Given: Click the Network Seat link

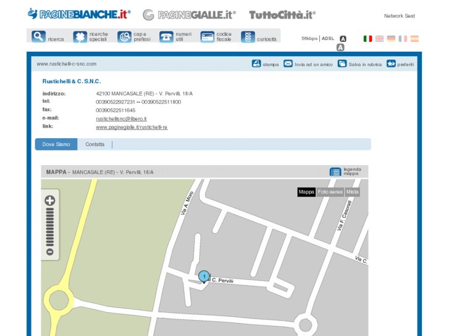Looking at the screenshot, I should point(400,16).
